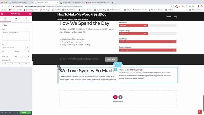
Task: Select the Lorem ipsum text editor widget
Action: (88, 78)
